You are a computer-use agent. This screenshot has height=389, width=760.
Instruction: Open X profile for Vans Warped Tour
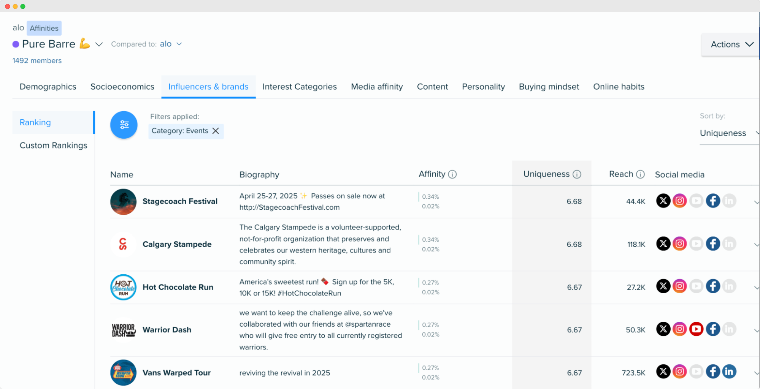coord(663,372)
